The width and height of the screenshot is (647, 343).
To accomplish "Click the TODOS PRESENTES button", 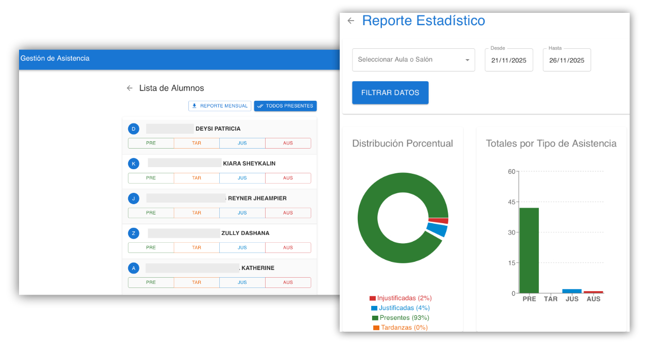I will click(x=285, y=106).
